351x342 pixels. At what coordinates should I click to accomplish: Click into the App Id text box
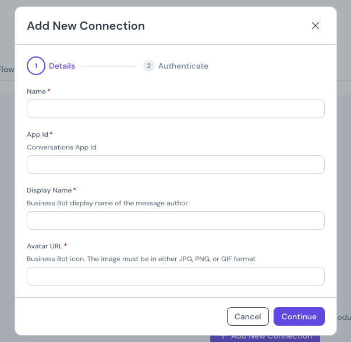pyautogui.click(x=175, y=165)
